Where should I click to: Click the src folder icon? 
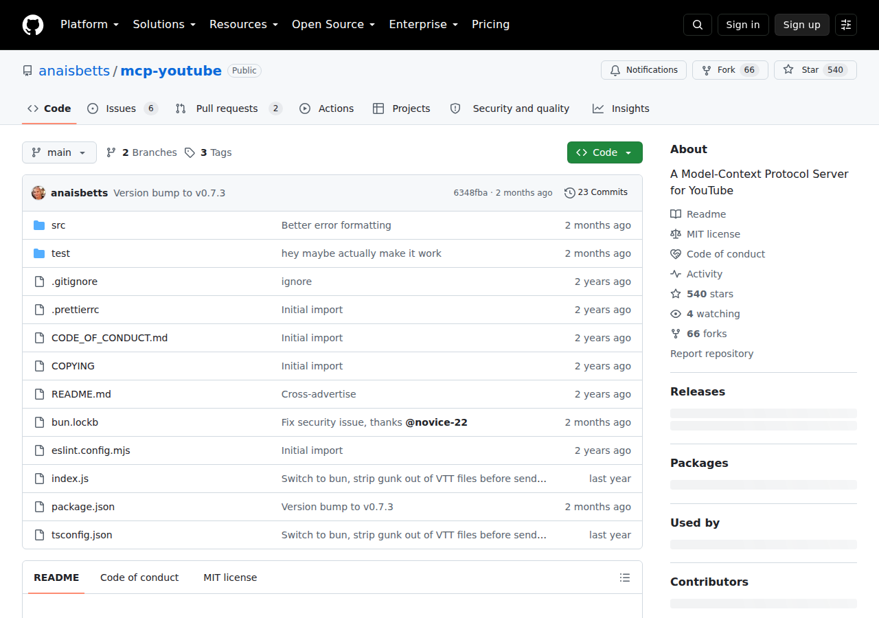coord(39,225)
